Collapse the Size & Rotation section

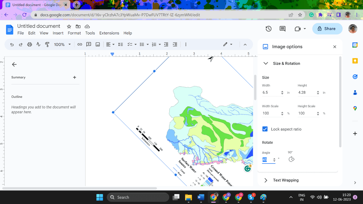coord(266,63)
